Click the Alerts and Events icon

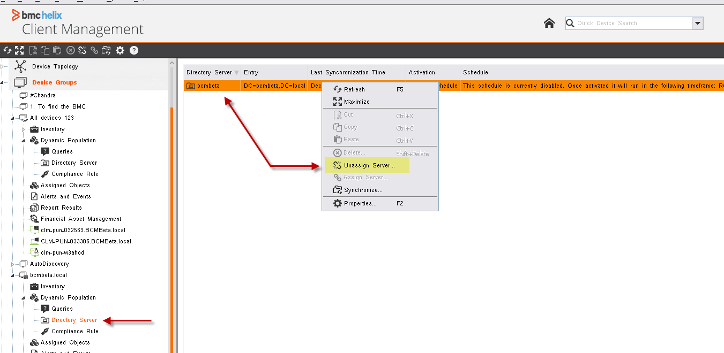(34, 196)
